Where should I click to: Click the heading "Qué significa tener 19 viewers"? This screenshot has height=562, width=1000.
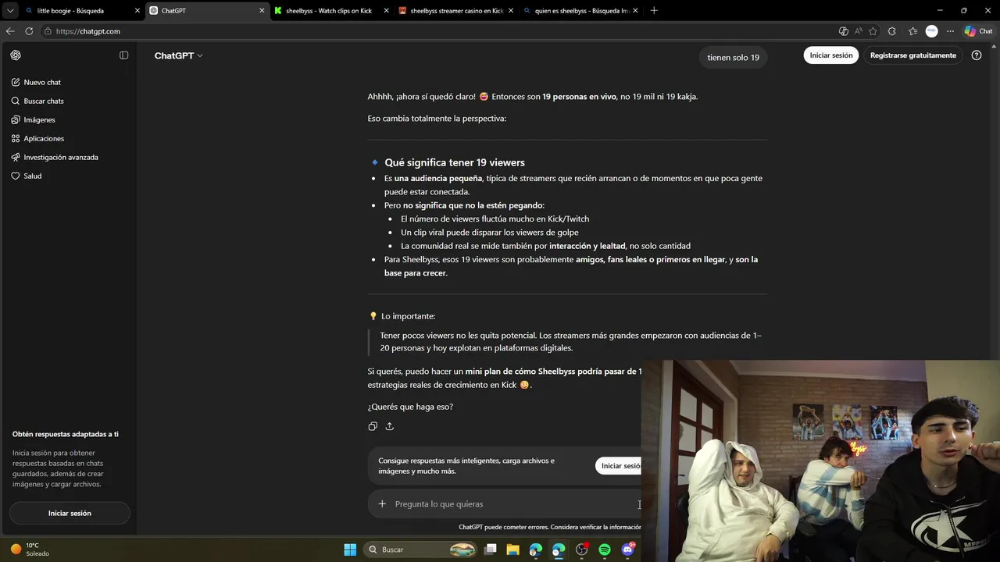pos(455,162)
